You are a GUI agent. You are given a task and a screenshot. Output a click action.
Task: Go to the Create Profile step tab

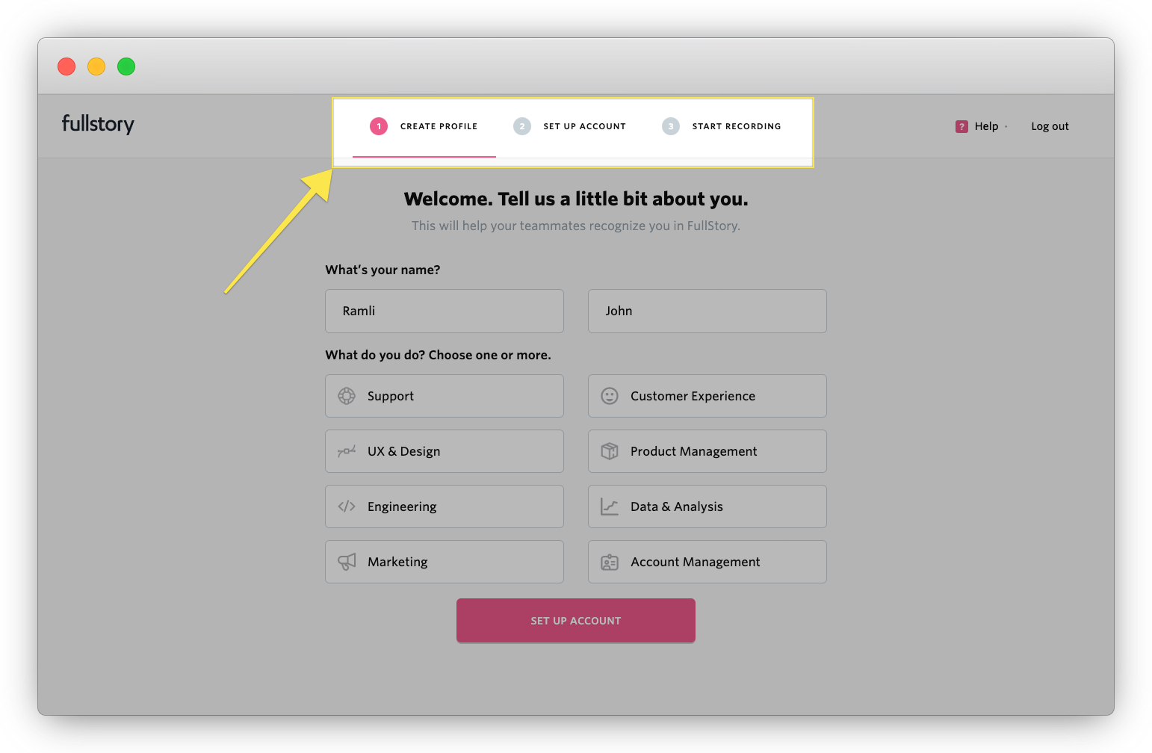[439, 126]
